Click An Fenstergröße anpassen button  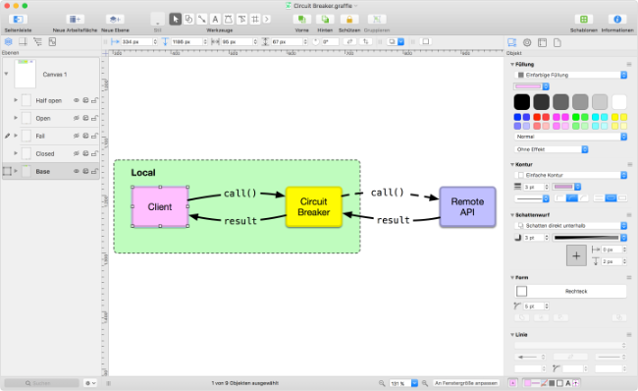[x=466, y=383]
